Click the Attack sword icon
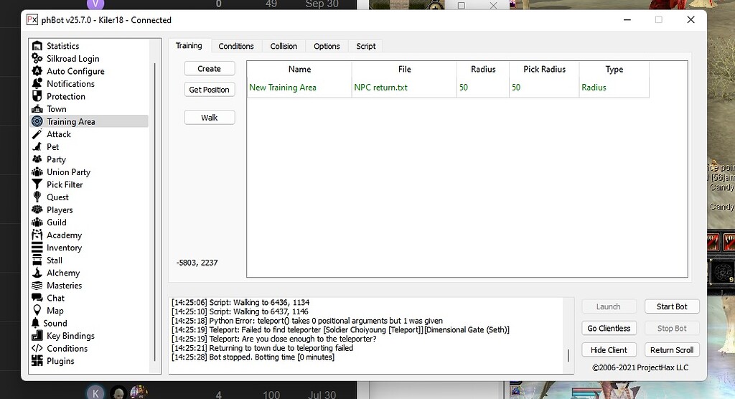This screenshot has height=399, width=735. 37,134
